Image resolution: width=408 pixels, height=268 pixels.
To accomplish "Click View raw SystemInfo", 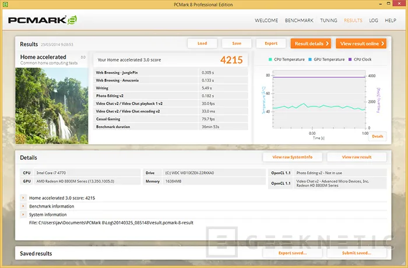I will [x=293, y=157].
